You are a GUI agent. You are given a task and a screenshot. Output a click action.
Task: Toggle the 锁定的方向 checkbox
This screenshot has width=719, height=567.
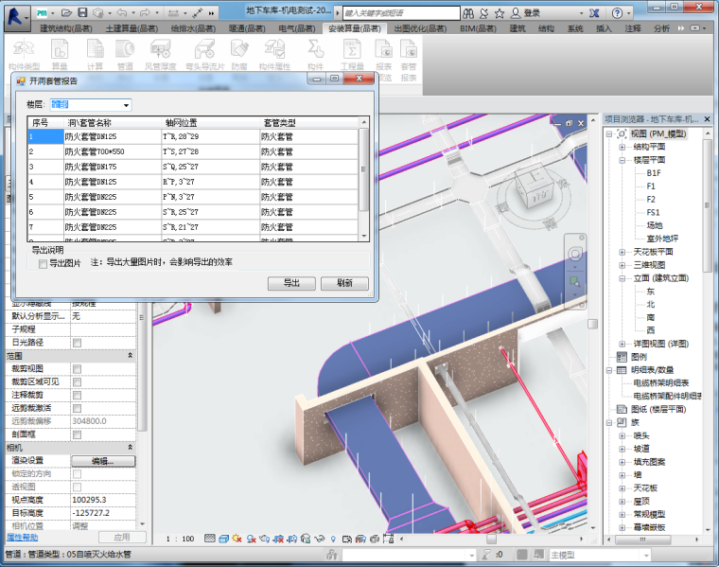77,474
